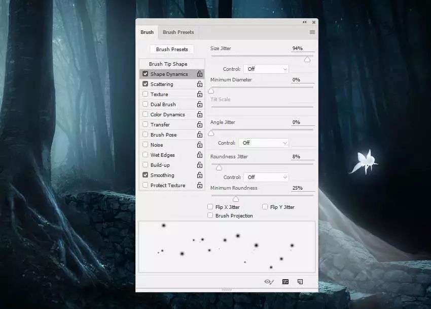This screenshot has width=431, height=309.
Task: Open the Roundness Jitter Control dropdown
Action: click(266, 177)
